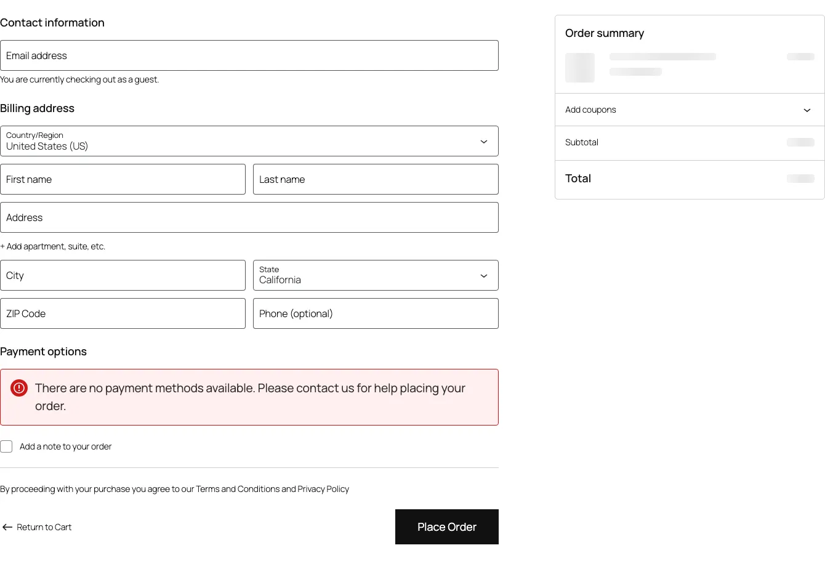Click Place Order
Viewport: 825px width, 577px height.
click(x=446, y=527)
